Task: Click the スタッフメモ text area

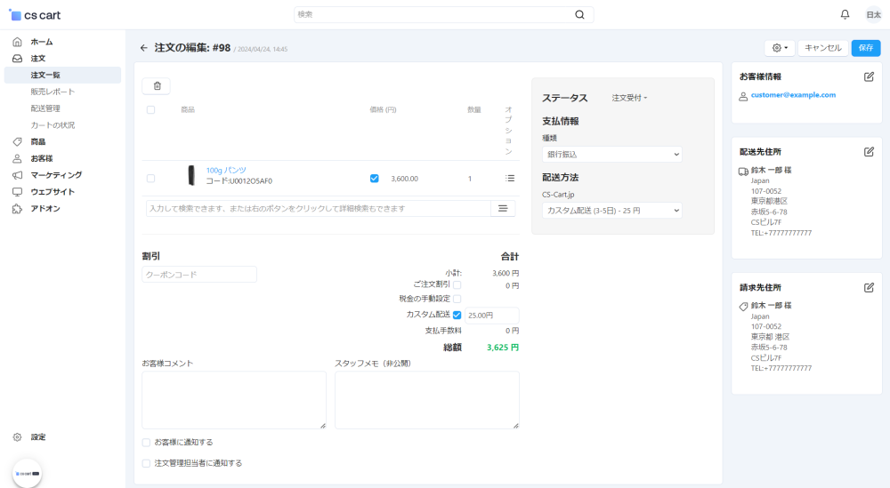Action: point(427,400)
